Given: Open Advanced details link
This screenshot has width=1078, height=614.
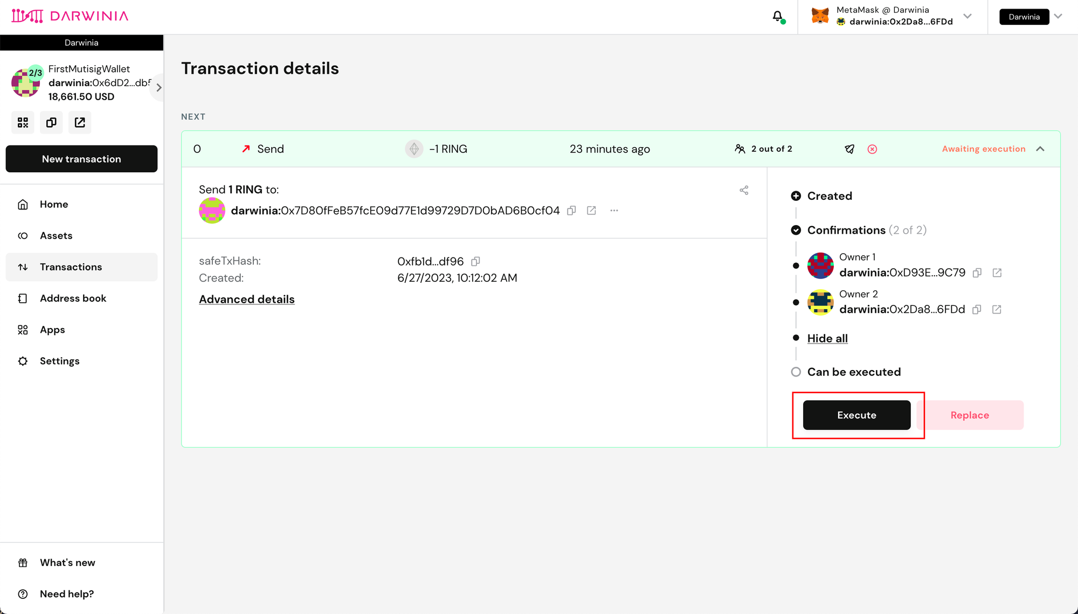Looking at the screenshot, I should 247,299.
